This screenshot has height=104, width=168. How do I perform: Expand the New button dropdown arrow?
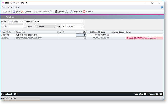coord(9,12)
